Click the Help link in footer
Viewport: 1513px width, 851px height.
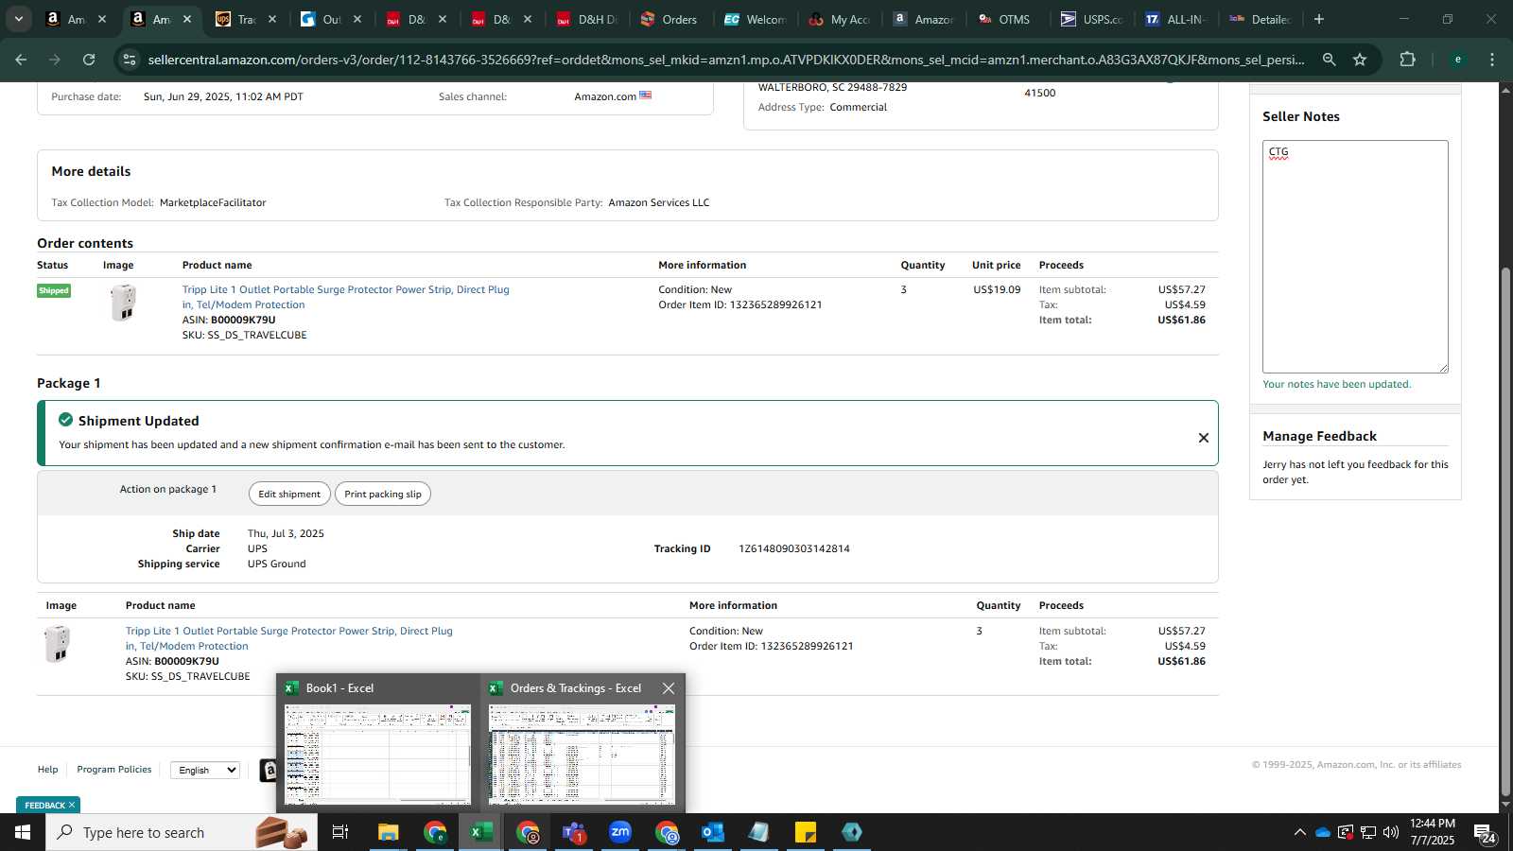pos(47,770)
